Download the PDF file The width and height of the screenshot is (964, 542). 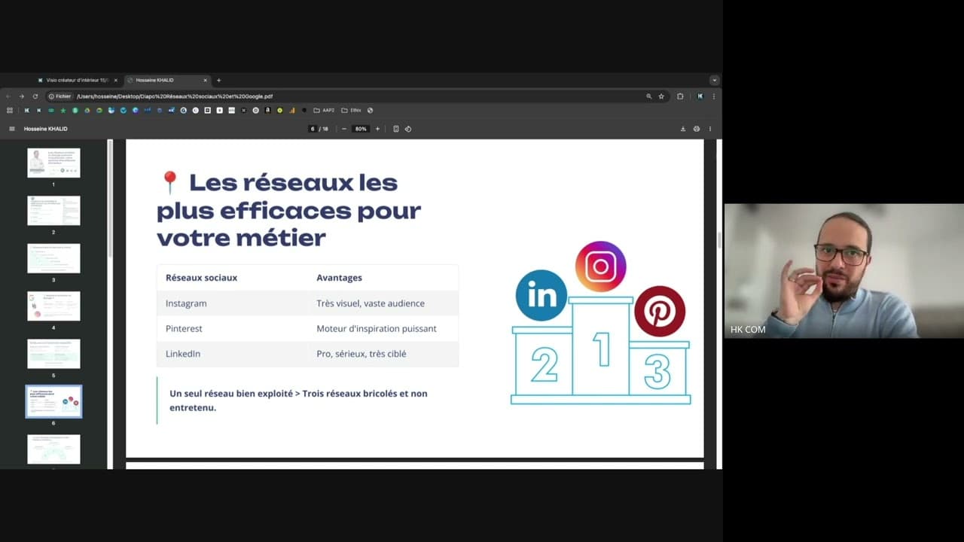682,129
